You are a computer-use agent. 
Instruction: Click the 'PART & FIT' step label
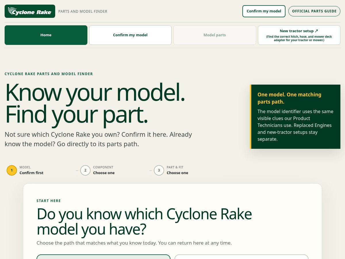tap(175, 167)
